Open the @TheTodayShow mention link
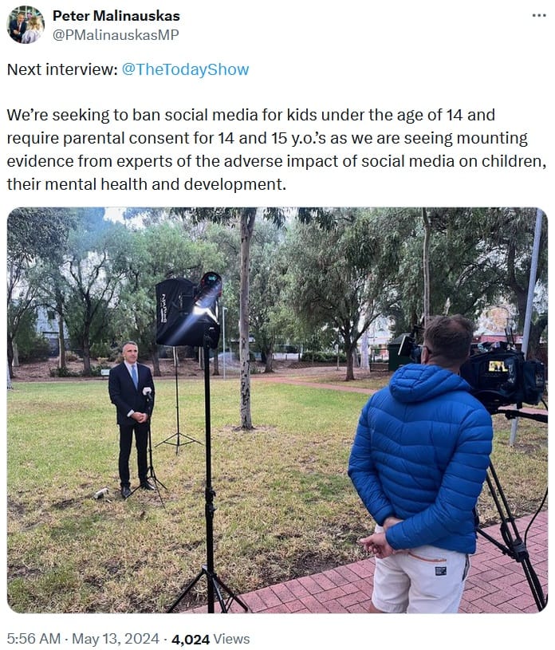 coord(185,69)
